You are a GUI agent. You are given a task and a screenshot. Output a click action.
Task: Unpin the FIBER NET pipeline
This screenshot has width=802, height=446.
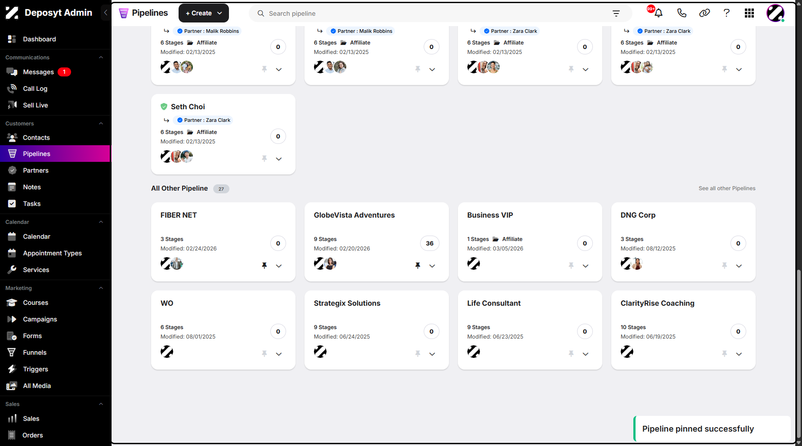[264, 266]
